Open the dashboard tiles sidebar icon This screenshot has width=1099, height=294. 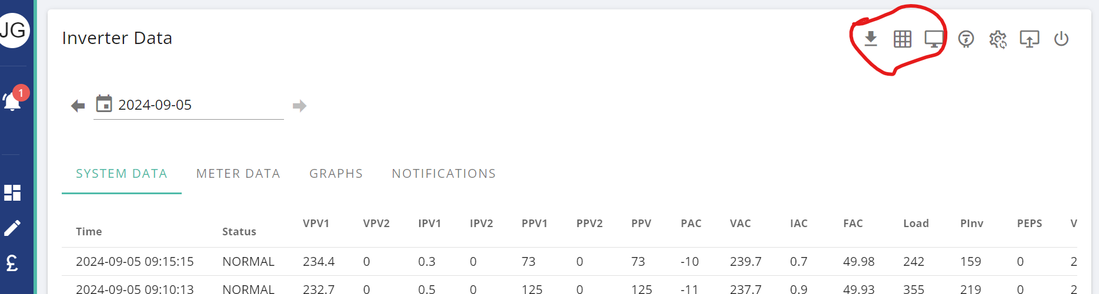pyautogui.click(x=12, y=192)
